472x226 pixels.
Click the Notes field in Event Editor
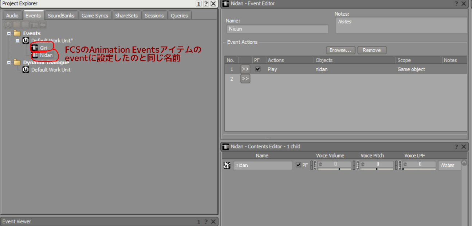click(401, 25)
